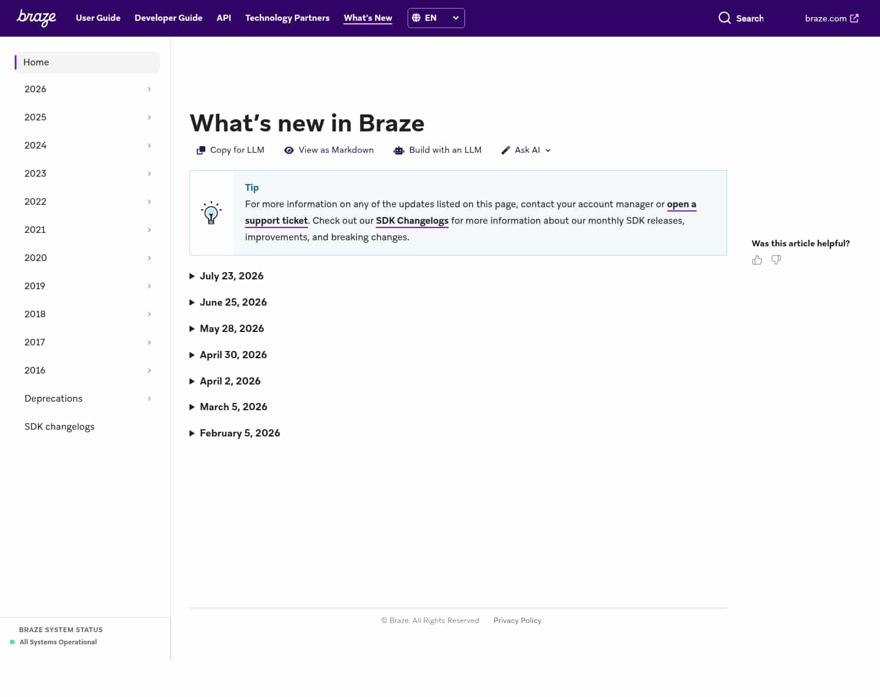Open the 2018 sidebar item
This screenshot has height=697, width=880.
tap(87, 314)
